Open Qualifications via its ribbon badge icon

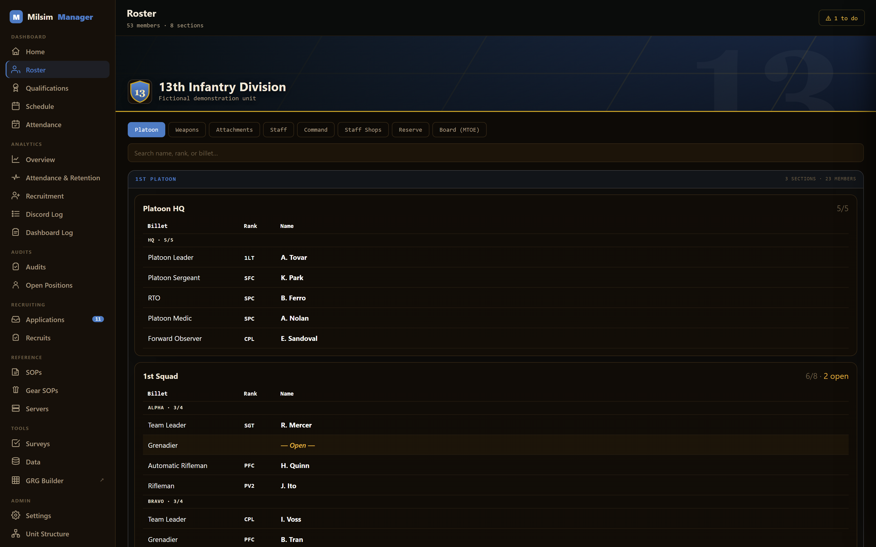(x=15, y=88)
